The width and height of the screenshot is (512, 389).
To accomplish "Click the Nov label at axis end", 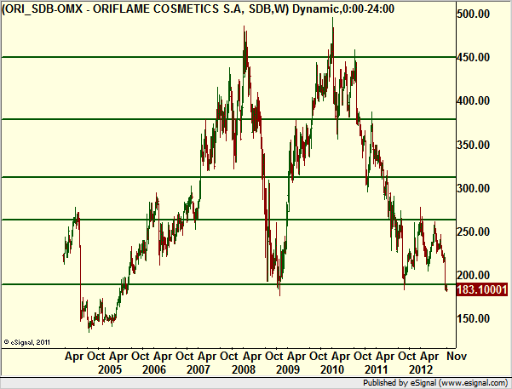I will 457,356.
